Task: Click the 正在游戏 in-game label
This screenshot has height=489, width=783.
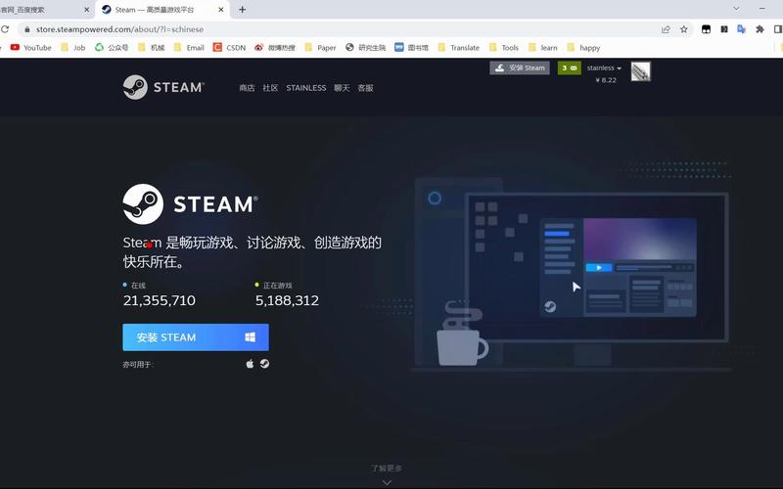Action: (278, 286)
